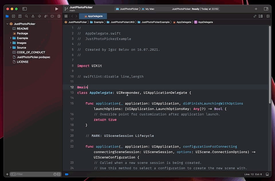This screenshot has width=275, height=181.
Task: Click line number 22 in the gutter
Action: (x=72, y=146)
